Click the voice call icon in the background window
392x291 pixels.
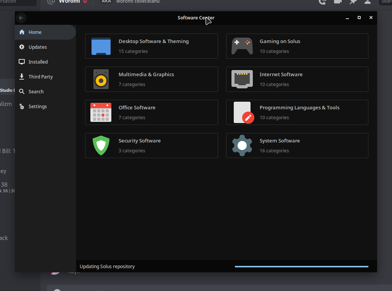(323, 2)
